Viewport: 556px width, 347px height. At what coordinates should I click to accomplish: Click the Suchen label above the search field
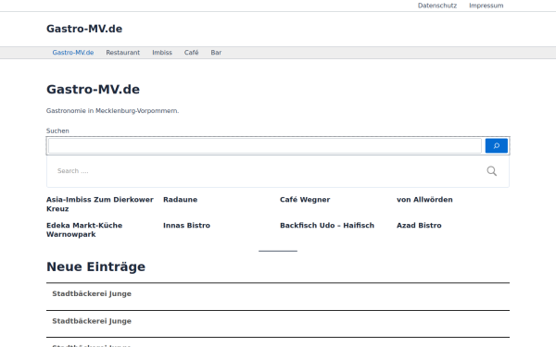(x=57, y=130)
